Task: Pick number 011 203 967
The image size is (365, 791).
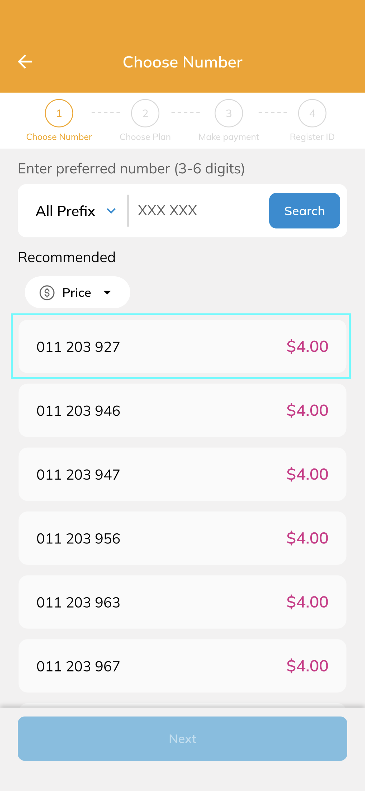Action: point(182,666)
